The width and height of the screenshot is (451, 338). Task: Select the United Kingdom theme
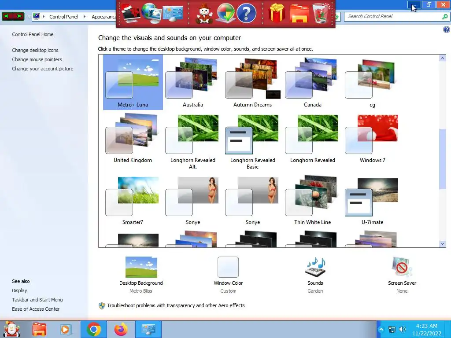point(133,139)
